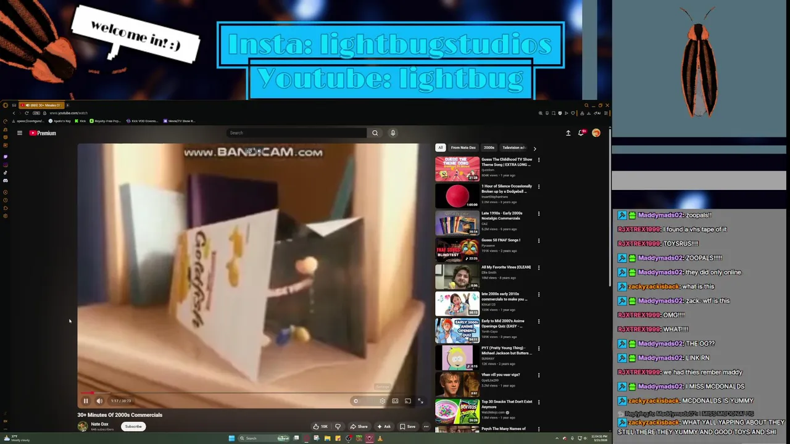Open Discord in the Opera sidebar

point(6,181)
